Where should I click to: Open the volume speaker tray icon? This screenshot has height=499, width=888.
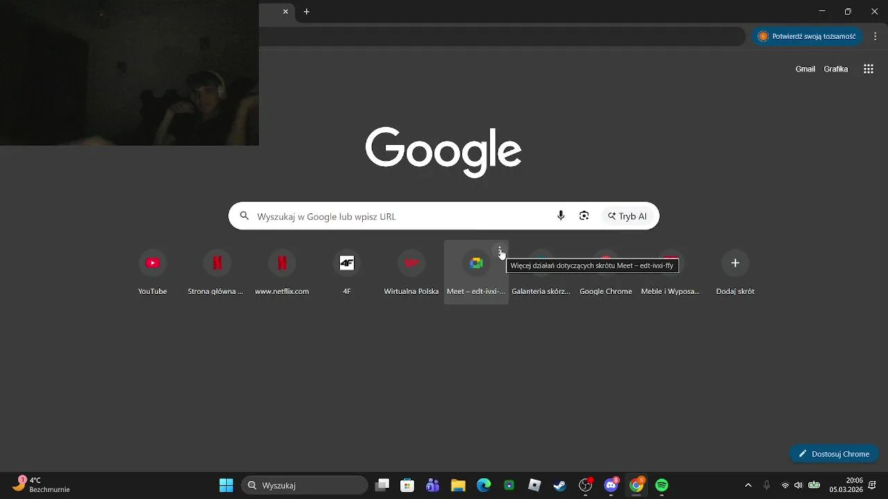799,485
